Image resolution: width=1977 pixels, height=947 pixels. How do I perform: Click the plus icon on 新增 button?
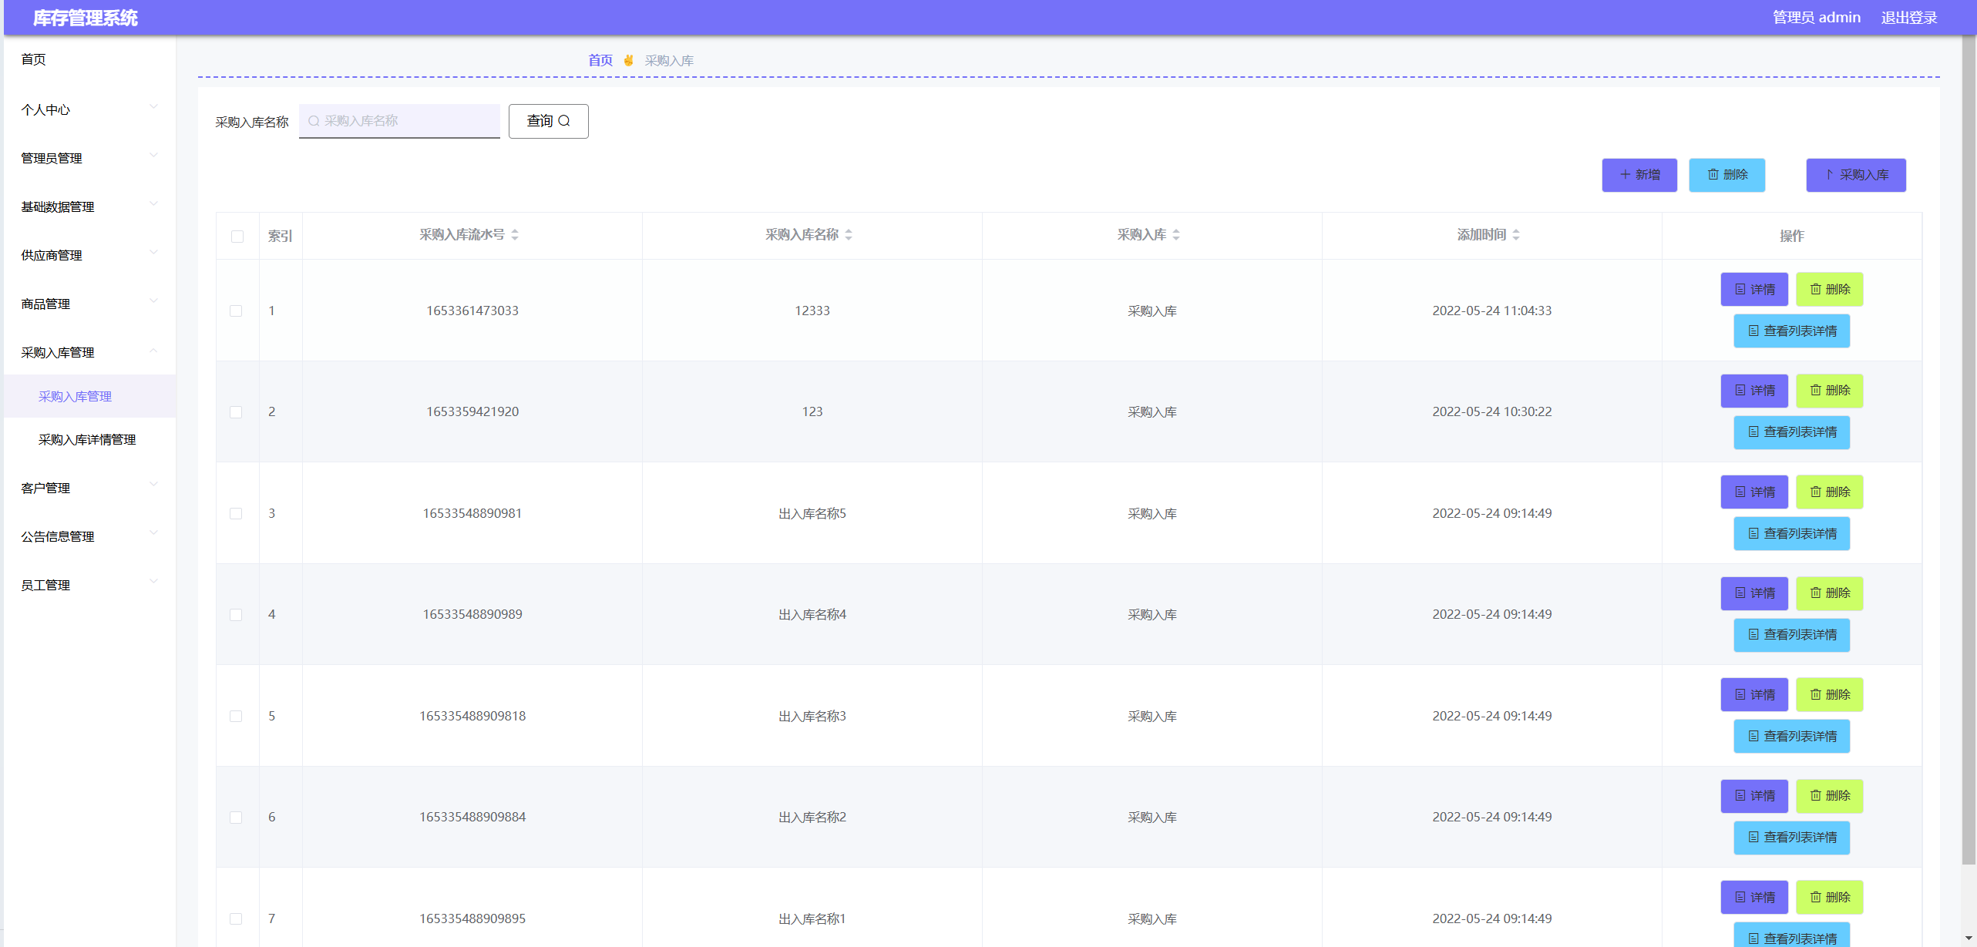point(1625,175)
